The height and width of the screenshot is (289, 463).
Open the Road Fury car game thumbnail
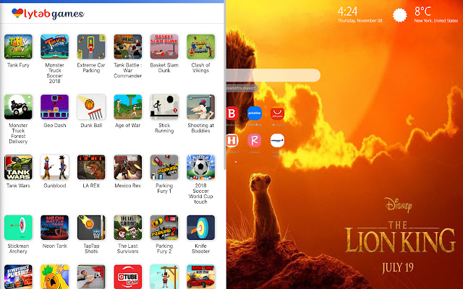coord(201,277)
